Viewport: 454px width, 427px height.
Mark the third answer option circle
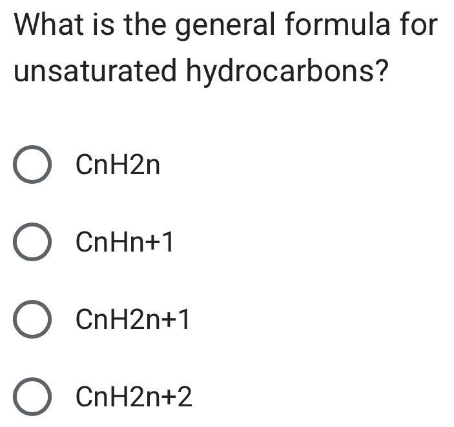[x=32, y=320]
